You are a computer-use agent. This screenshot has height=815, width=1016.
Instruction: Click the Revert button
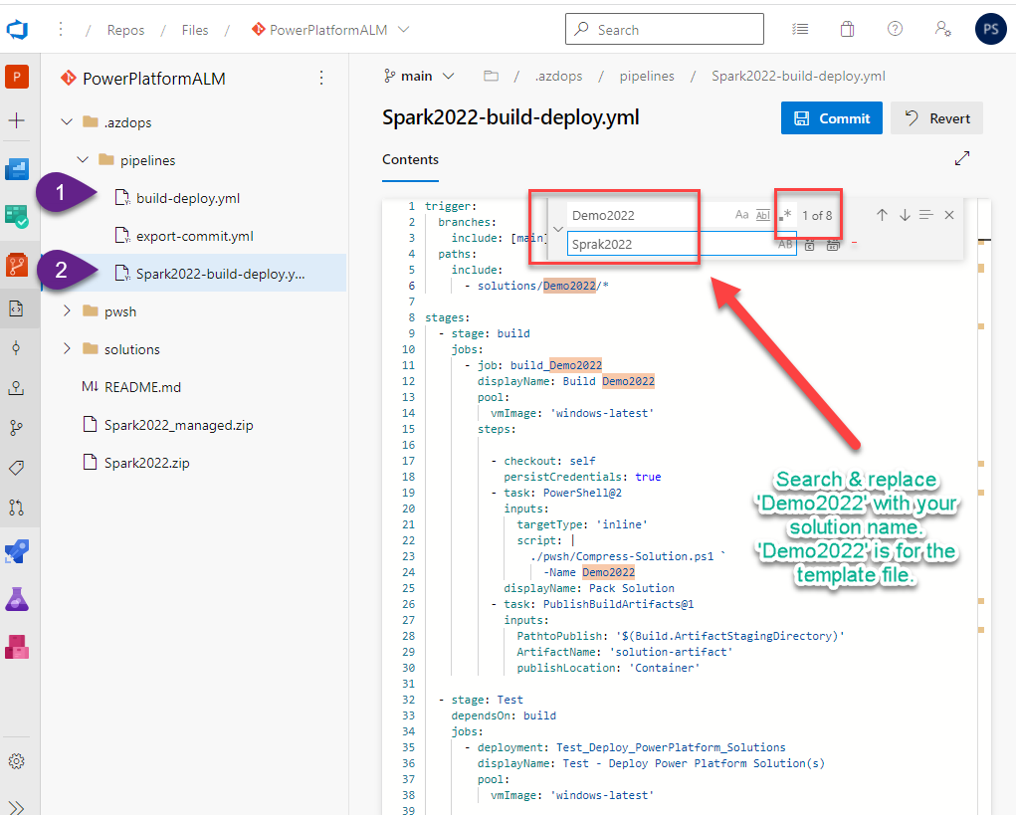point(936,118)
